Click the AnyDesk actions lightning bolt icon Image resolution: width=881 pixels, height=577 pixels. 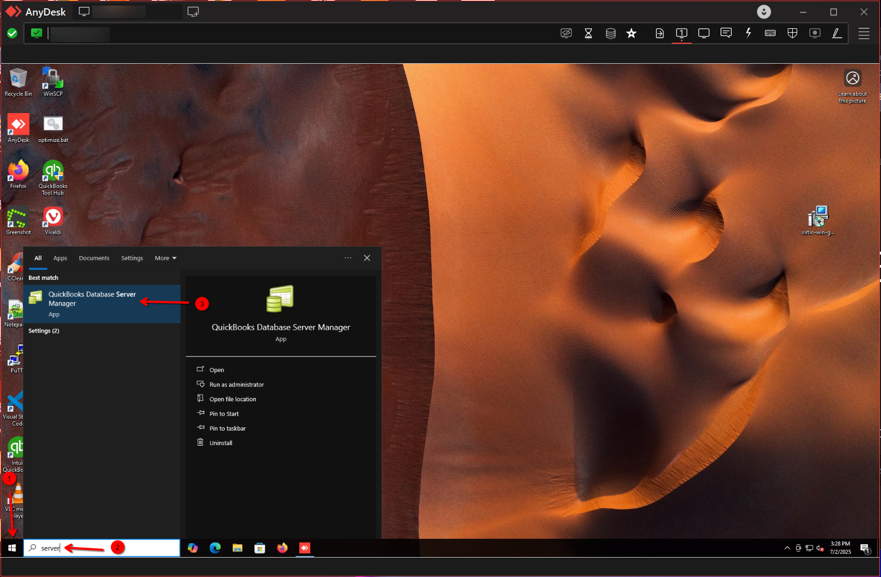748,33
